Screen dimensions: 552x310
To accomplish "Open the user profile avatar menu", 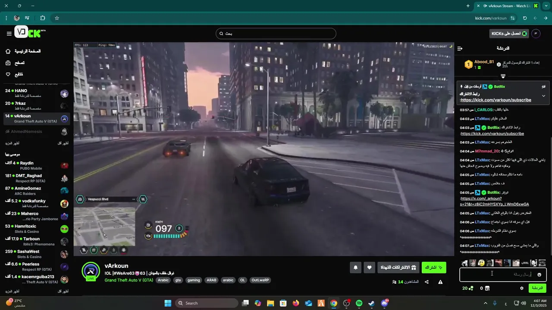I will tap(536, 34).
